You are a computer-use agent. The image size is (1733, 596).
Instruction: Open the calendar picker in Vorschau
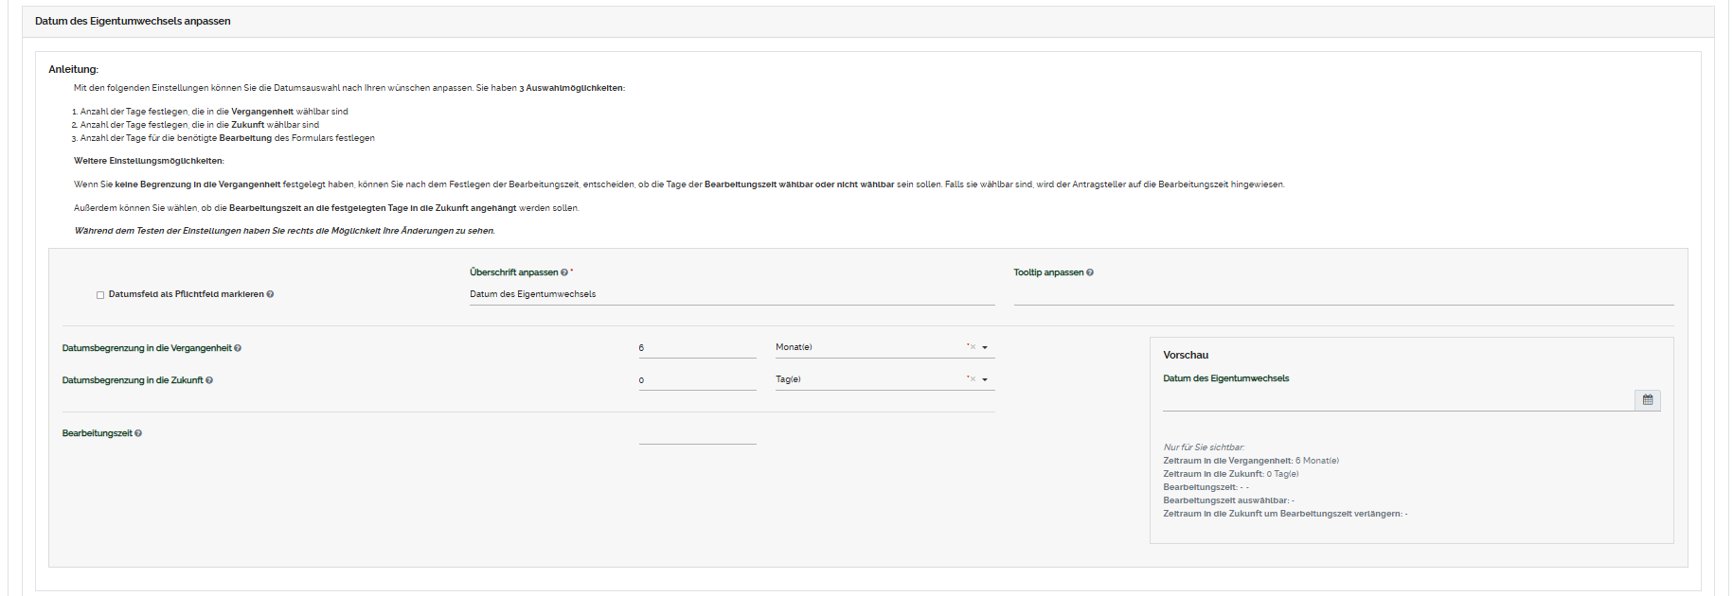1647,400
